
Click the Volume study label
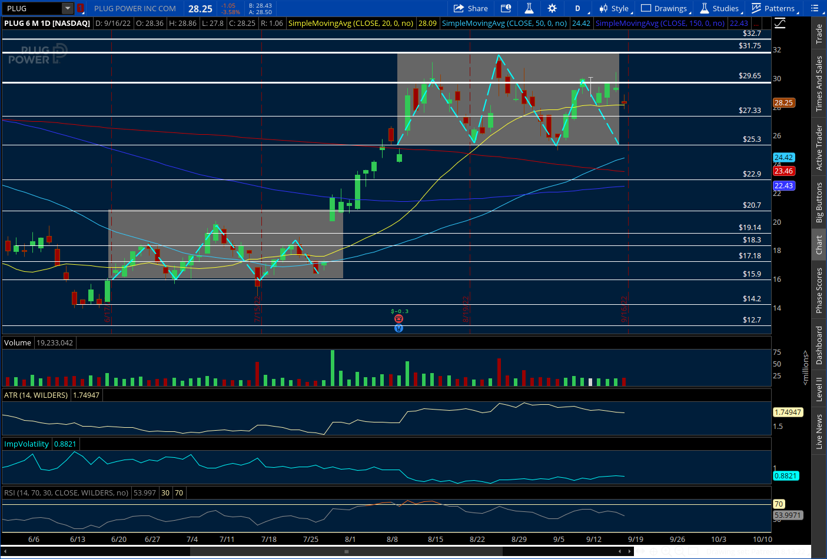tap(18, 342)
